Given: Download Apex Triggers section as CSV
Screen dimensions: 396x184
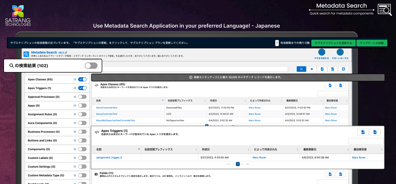Looking at the screenshot, I should click(375, 132).
